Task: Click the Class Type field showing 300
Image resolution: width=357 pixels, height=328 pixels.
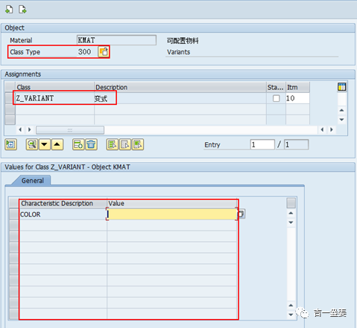Action: [87, 52]
